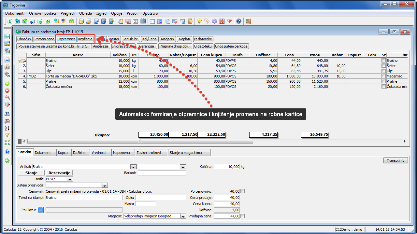Click the yellow funnel filter icon

pos(7,135)
